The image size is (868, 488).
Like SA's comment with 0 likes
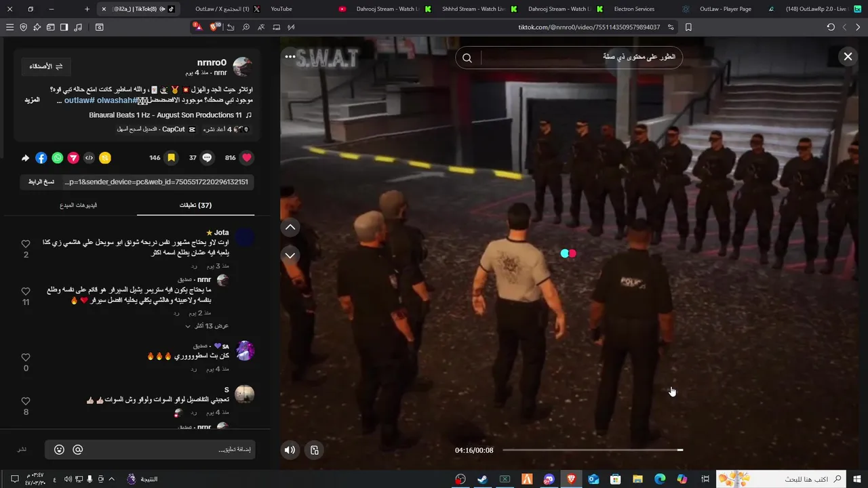click(26, 357)
